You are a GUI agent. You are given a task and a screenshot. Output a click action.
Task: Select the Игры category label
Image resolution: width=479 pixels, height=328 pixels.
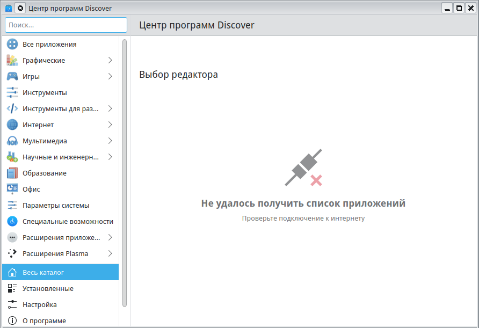click(x=31, y=77)
